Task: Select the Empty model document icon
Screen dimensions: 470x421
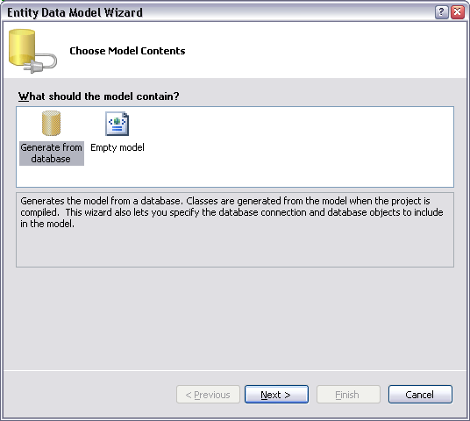Action: point(117,124)
